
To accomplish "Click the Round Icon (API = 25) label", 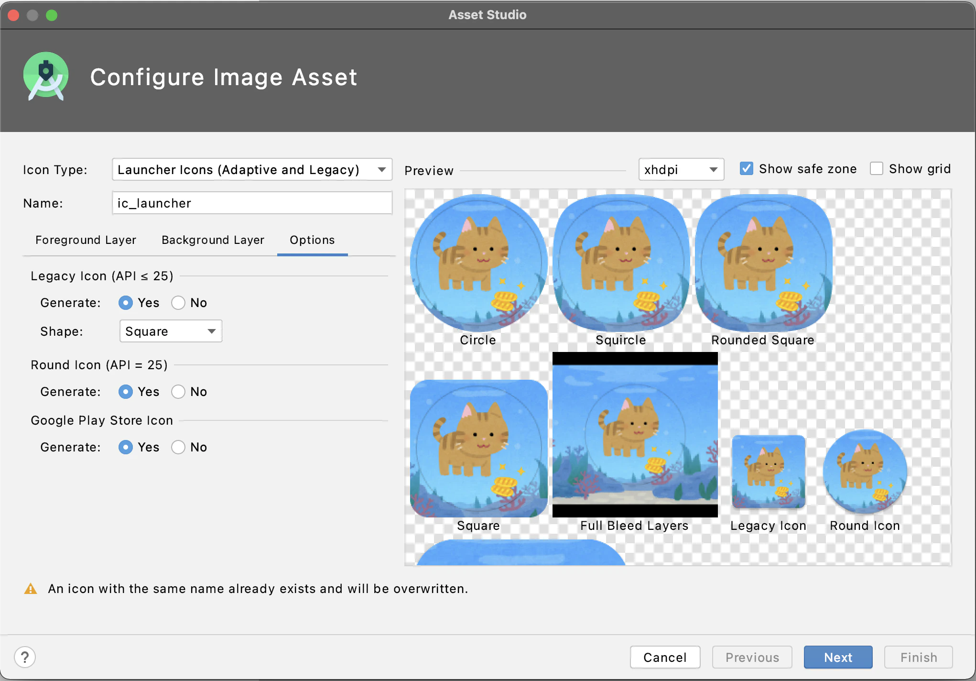I will click(99, 365).
